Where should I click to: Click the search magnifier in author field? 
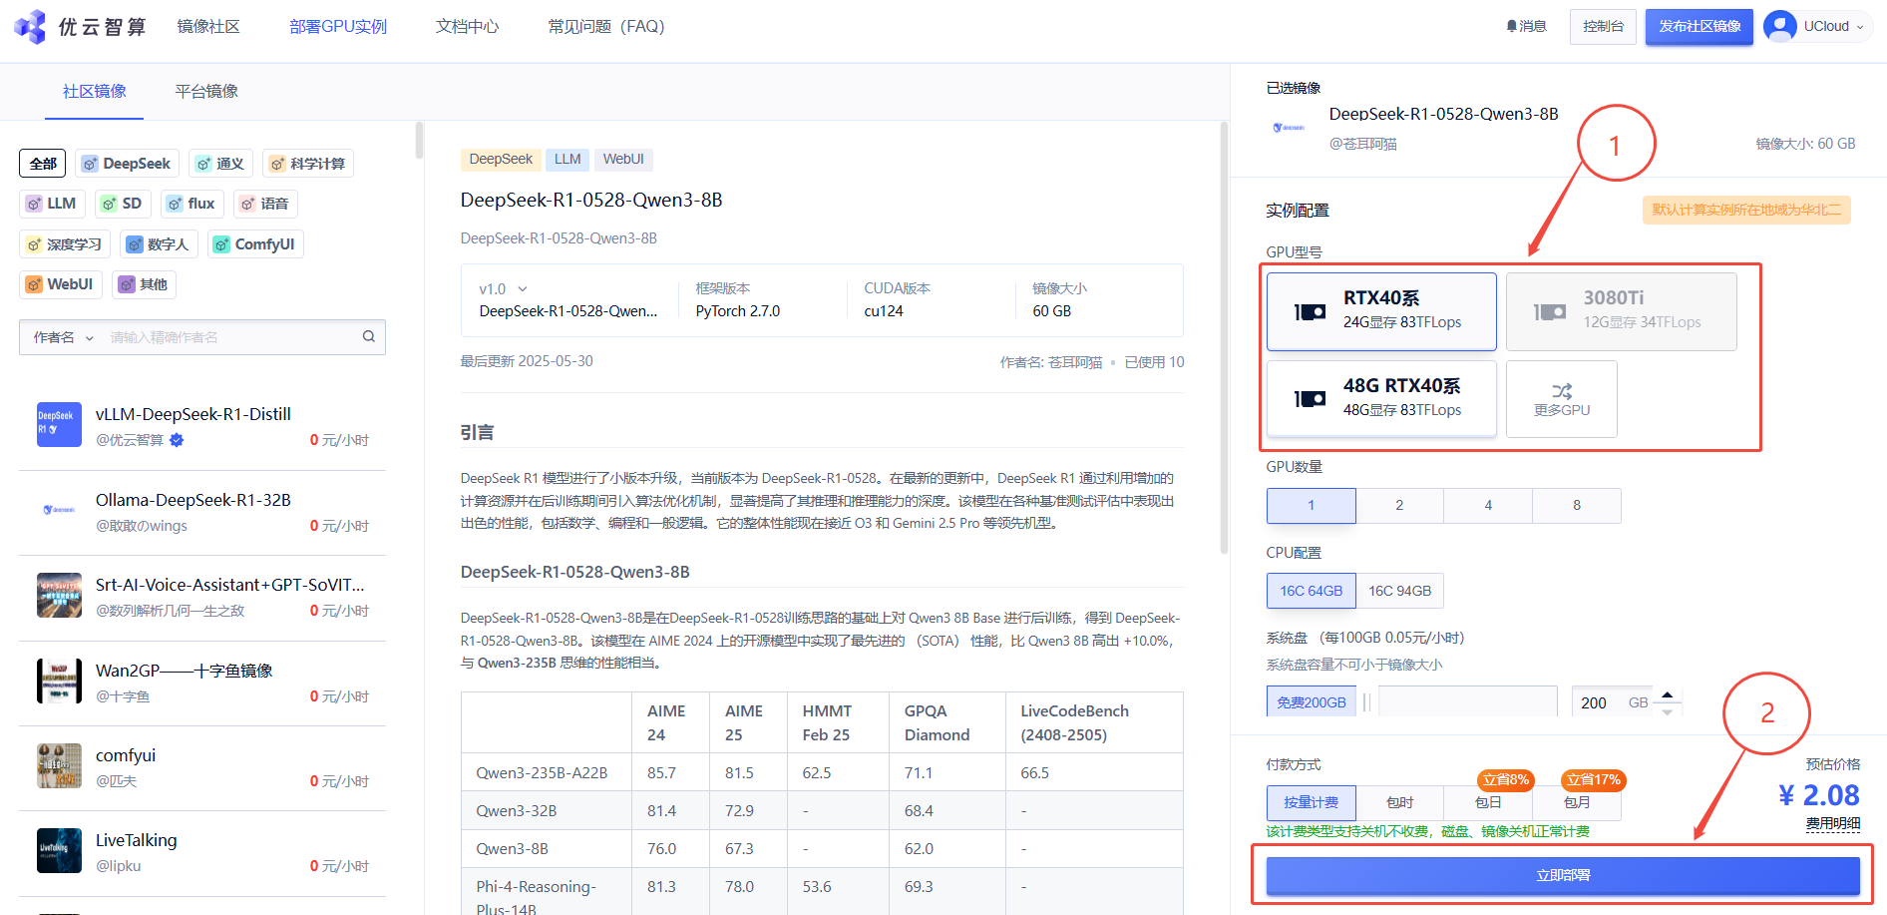369,337
